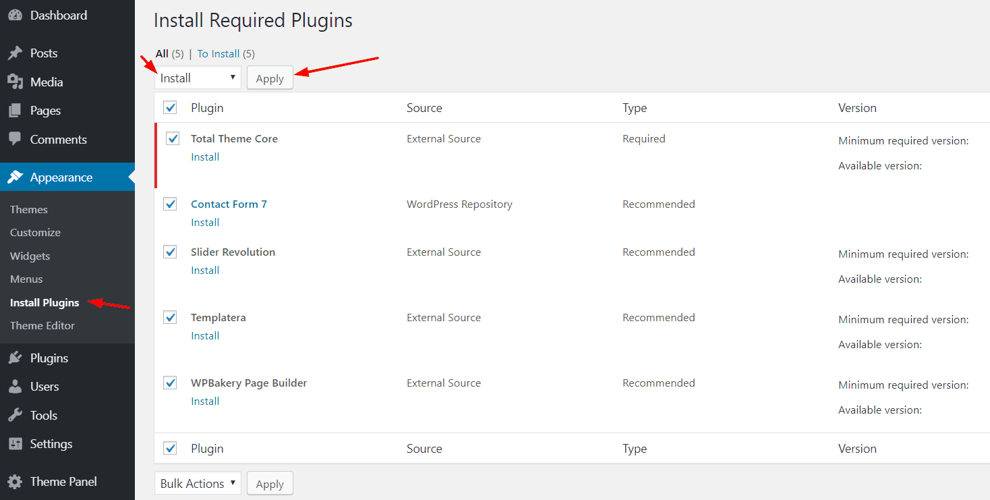The width and height of the screenshot is (990, 500).
Task: Click Type column header at top
Action: coord(635,108)
